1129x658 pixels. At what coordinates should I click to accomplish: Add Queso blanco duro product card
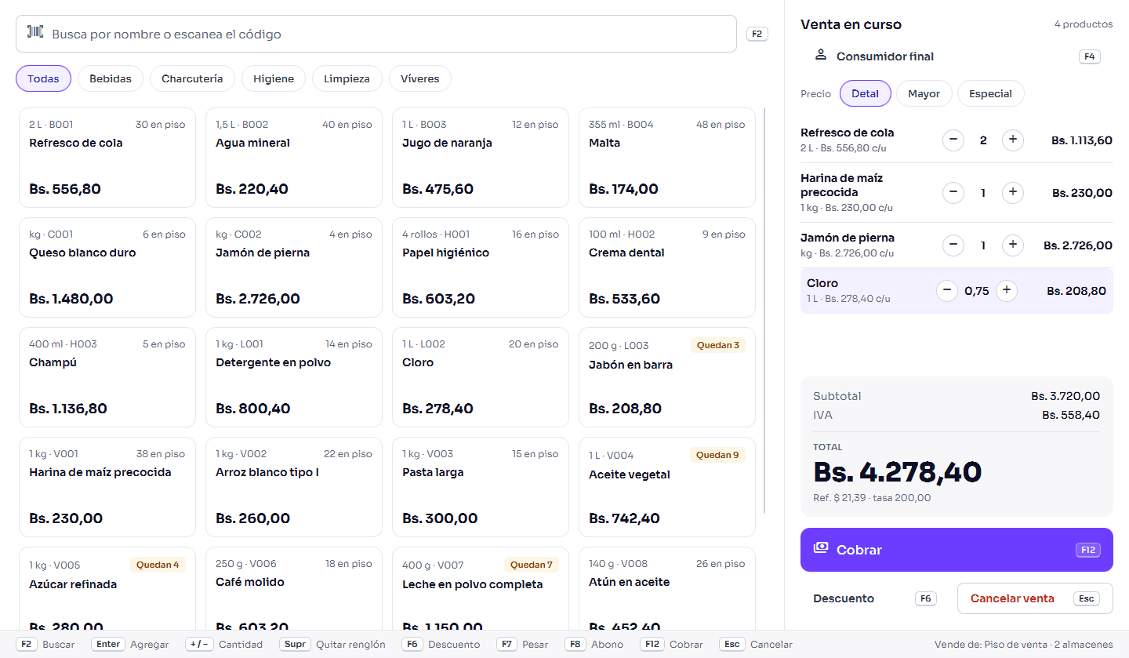click(x=107, y=267)
